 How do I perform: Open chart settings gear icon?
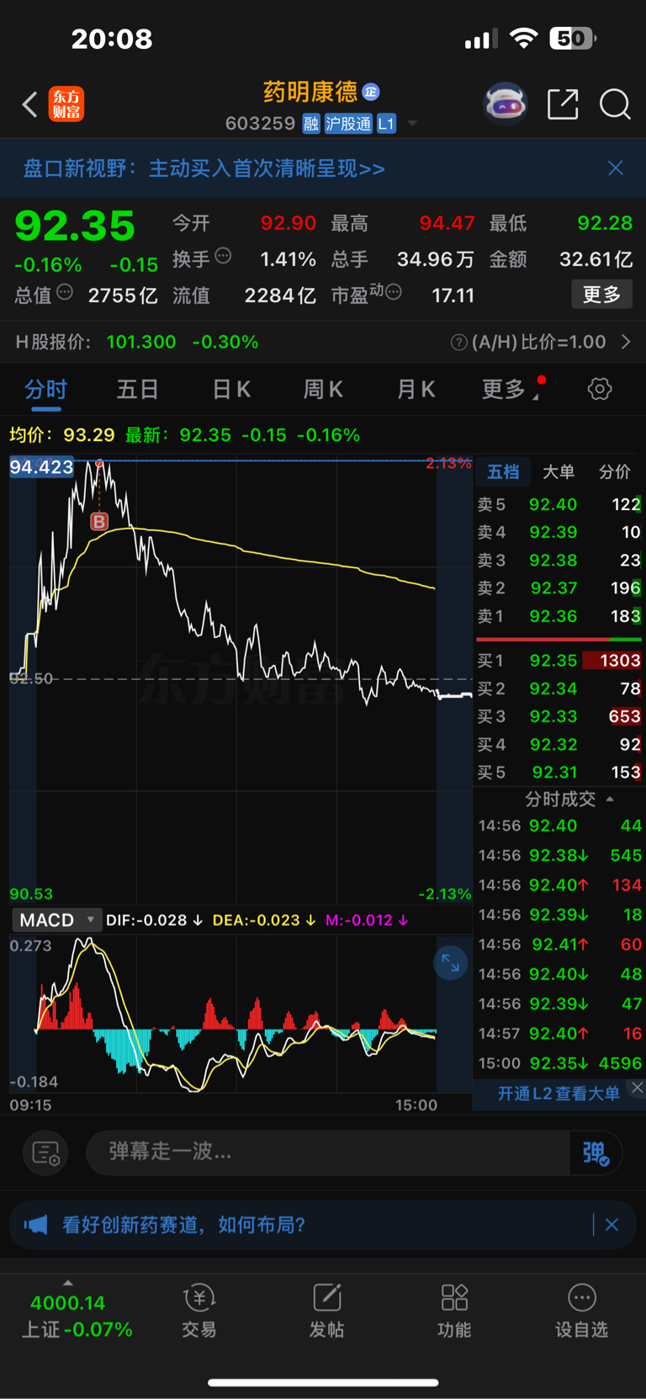point(600,389)
